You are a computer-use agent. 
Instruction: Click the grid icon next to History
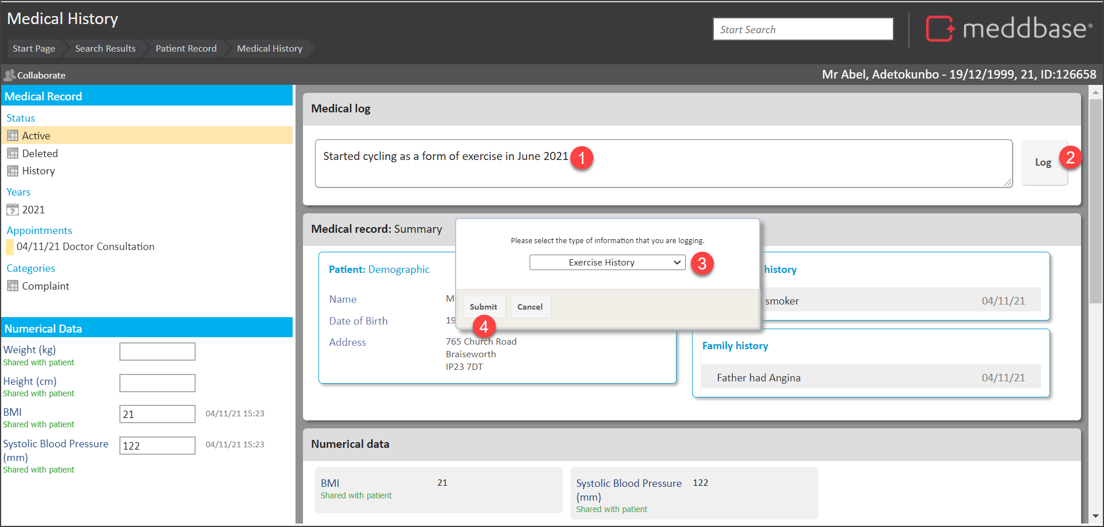tap(13, 171)
